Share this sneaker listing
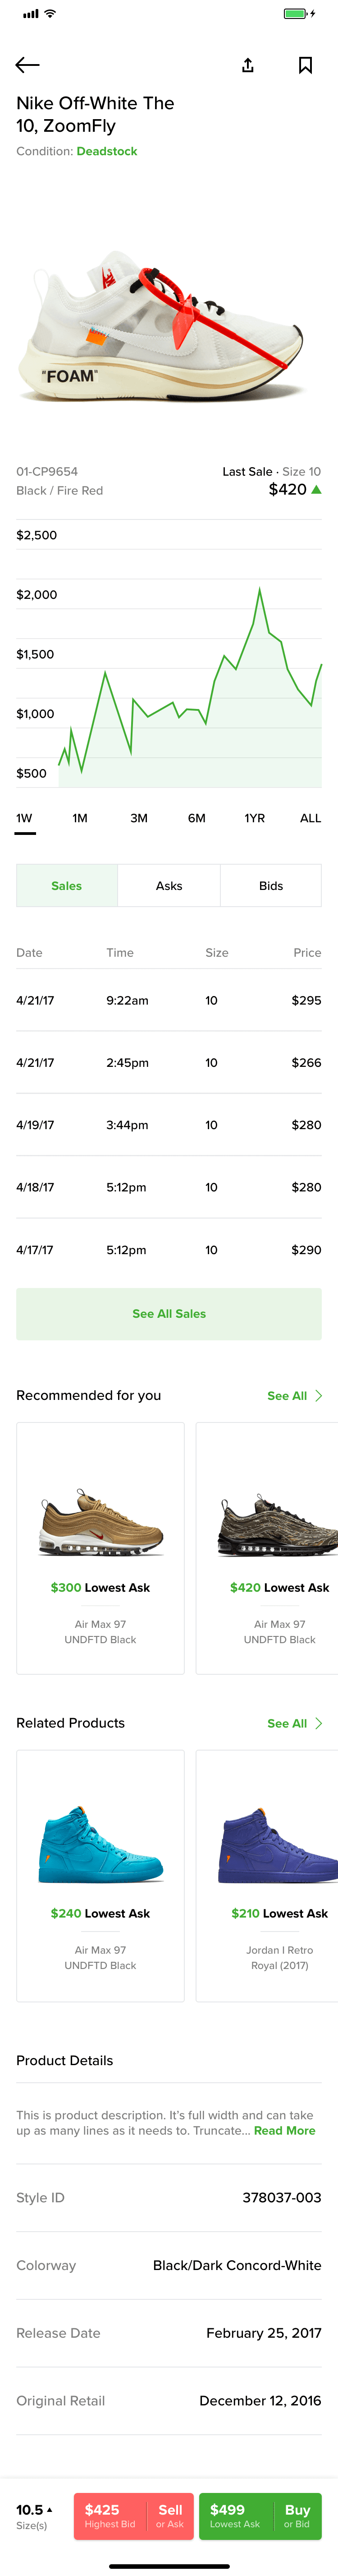Viewport: 338px width, 2576px height. tap(248, 64)
